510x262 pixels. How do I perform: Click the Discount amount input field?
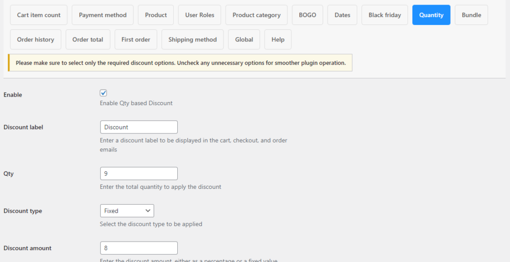click(139, 248)
